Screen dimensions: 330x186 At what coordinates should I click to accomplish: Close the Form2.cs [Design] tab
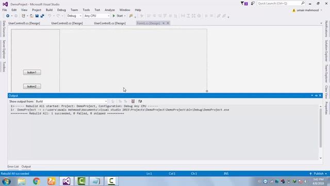click(168, 23)
